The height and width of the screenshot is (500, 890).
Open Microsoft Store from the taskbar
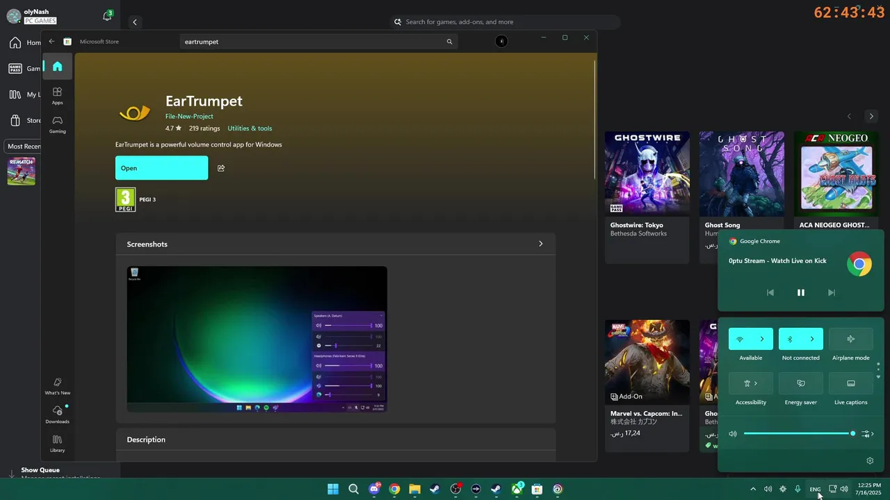537,489
